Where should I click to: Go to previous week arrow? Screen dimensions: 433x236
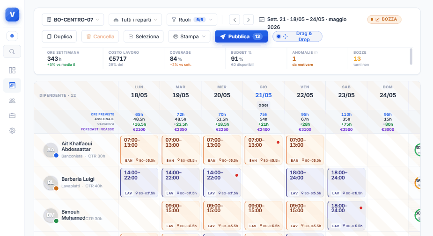coord(235,20)
